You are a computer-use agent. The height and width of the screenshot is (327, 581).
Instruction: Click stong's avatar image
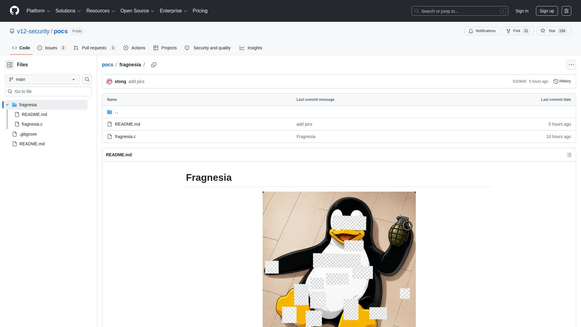pos(109,81)
